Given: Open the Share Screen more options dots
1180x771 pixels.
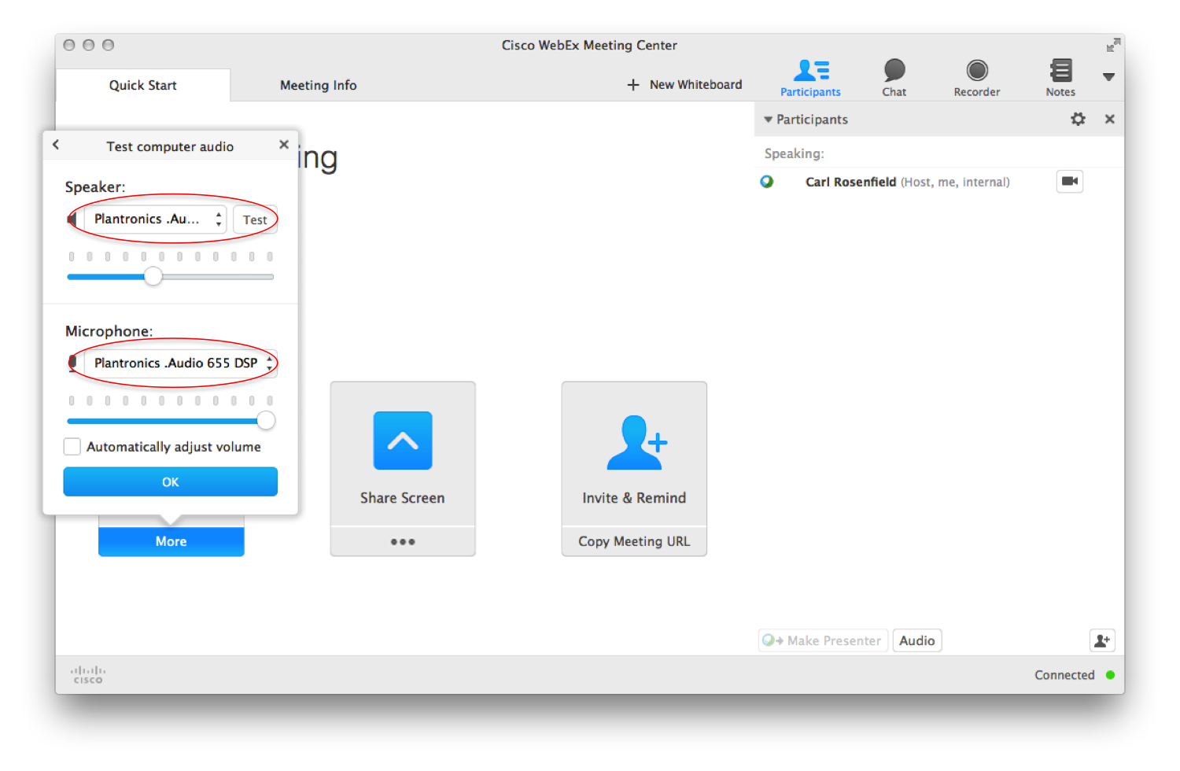Looking at the screenshot, I should 403,542.
